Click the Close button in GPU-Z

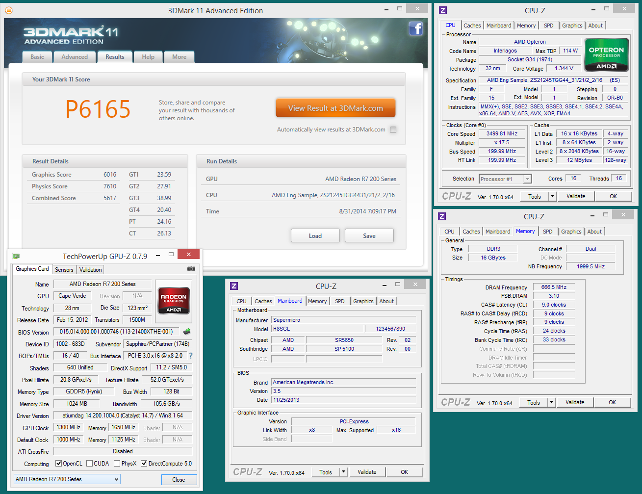click(x=179, y=480)
